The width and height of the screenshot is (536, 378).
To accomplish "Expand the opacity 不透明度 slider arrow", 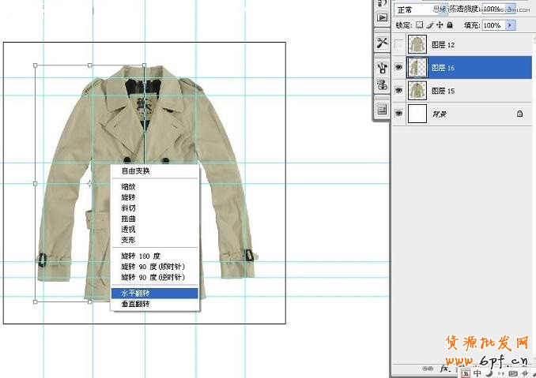I will click(x=510, y=9).
